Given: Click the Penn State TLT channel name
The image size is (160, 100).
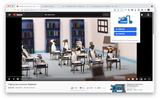Looking at the screenshot, I should [x=131, y=88].
